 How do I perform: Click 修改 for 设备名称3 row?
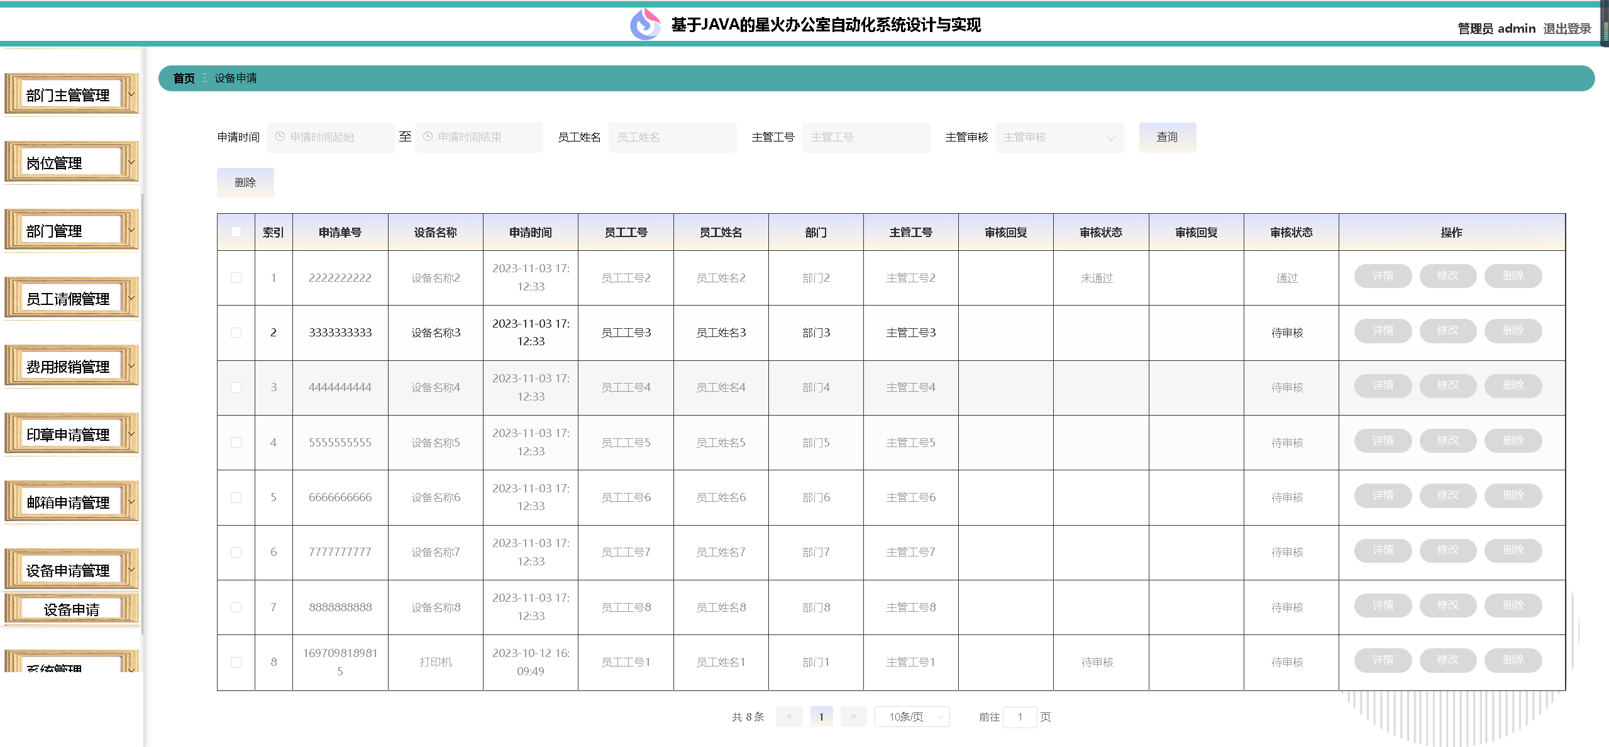click(x=1447, y=331)
